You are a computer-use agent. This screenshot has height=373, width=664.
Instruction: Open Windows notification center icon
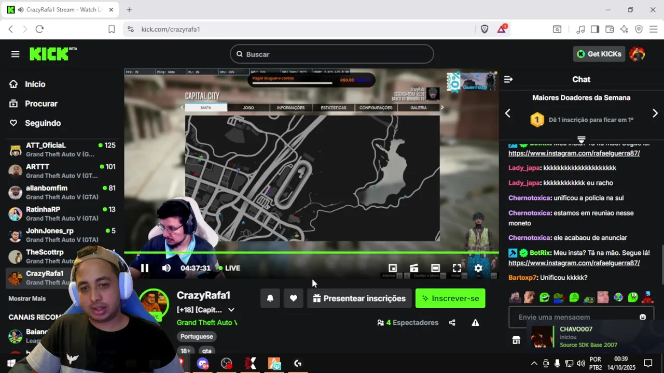click(648, 363)
